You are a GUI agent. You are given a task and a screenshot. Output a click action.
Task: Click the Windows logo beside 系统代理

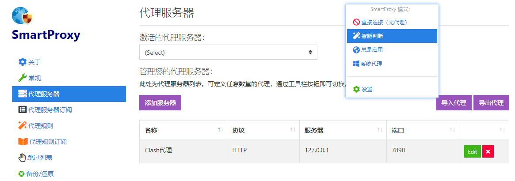pyautogui.click(x=356, y=64)
